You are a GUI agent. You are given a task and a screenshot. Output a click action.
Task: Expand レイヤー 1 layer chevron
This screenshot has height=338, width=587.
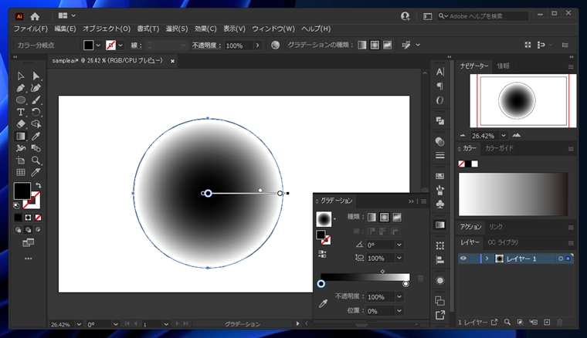click(x=487, y=259)
